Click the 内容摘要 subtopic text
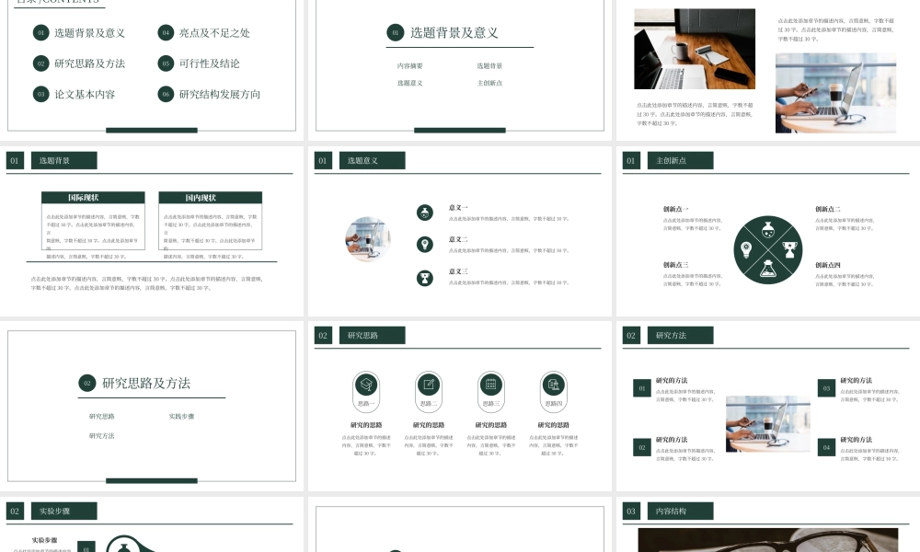This screenshot has width=920, height=552. coord(409,66)
